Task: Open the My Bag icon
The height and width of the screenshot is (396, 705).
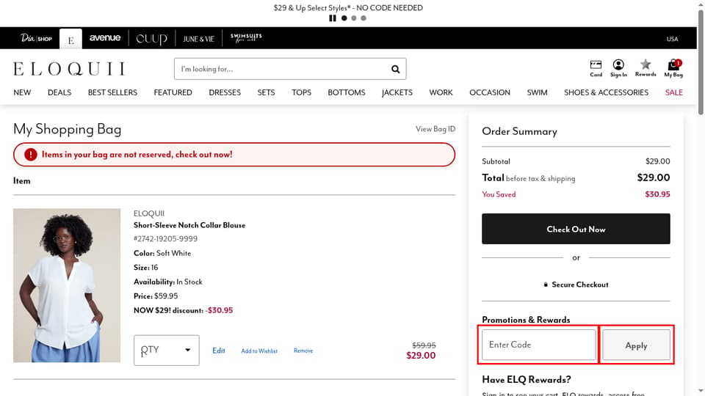Action: (673, 68)
